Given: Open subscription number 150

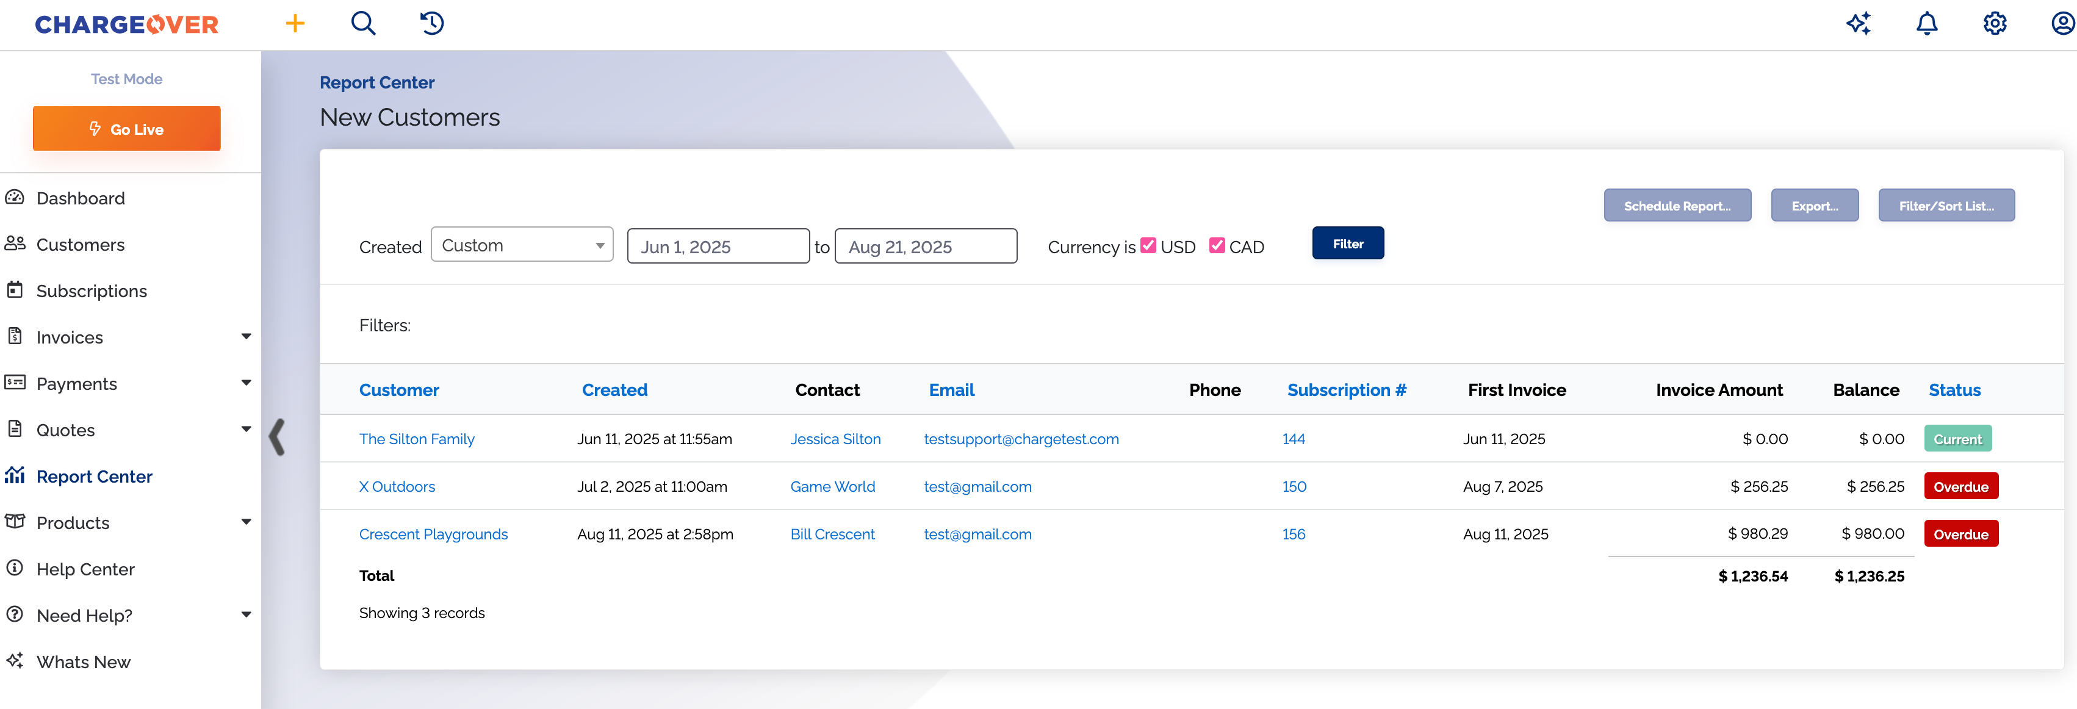Looking at the screenshot, I should (x=1294, y=486).
